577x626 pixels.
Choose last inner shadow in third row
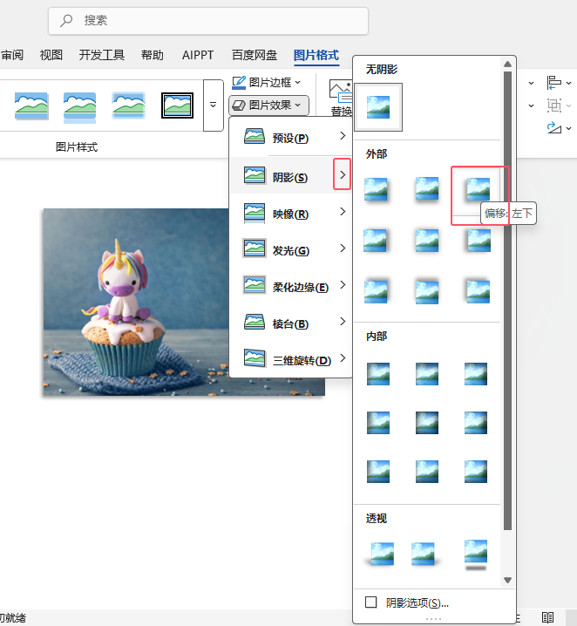476,472
